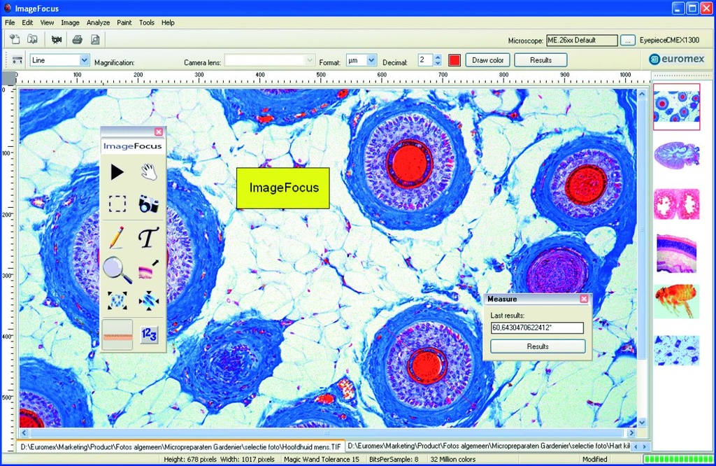Click the euromex logo
Image resolution: width=716 pixels, height=466 pixels.
pos(677,59)
